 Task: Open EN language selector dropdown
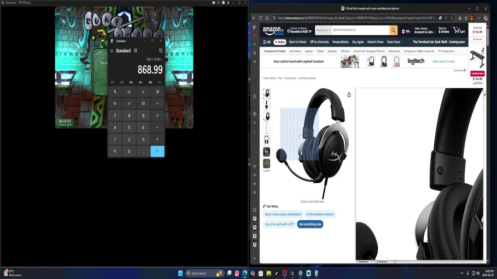pos(406,31)
